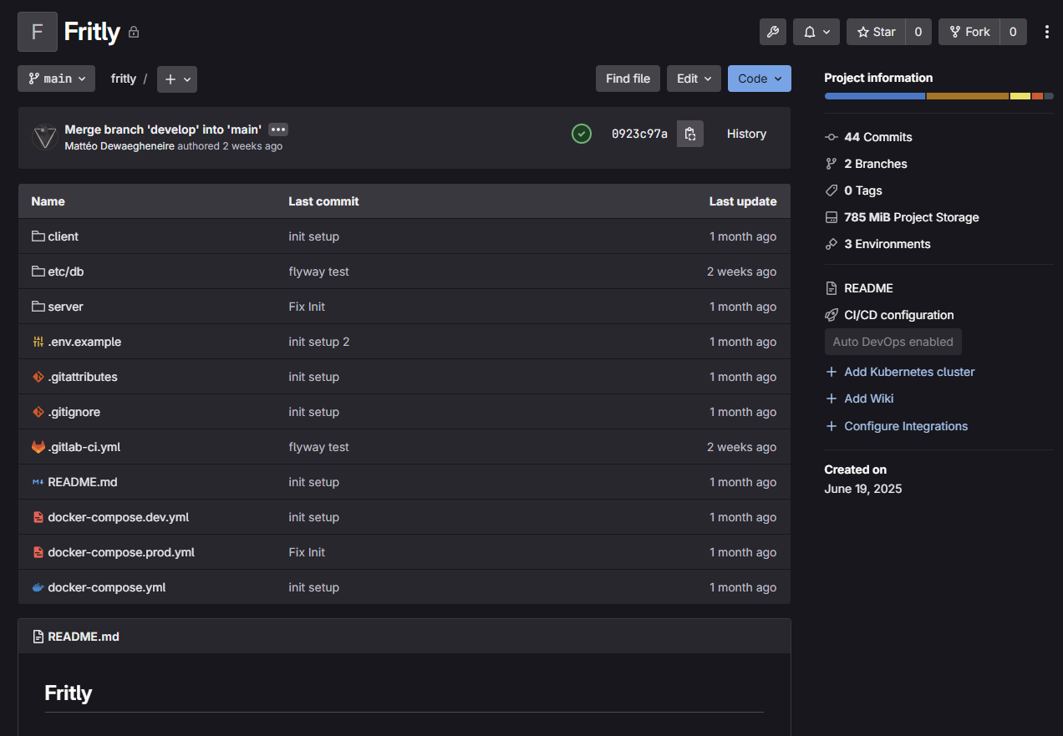This screenshot has height=736, width=1063.
Task: Open the Add Wiki link
Action: click(x=867, y=398)
